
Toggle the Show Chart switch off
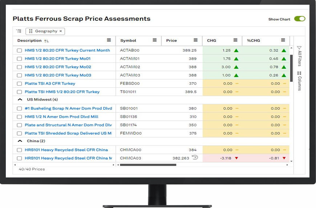300,19
